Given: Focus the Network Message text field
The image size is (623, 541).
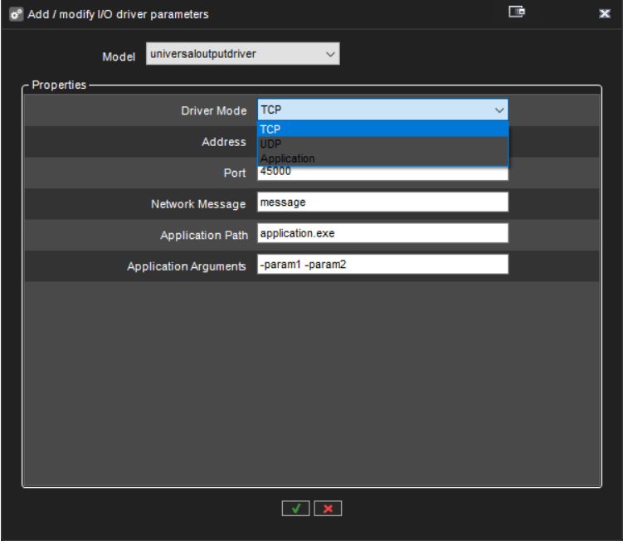Looking at the screenshot, I should [x=382, y=202].
